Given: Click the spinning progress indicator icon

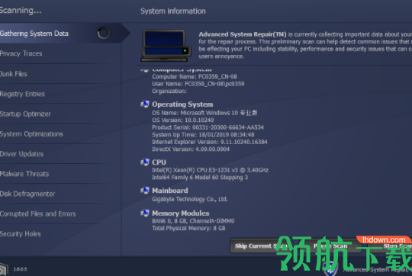Looking at the screenshot, I should pos(103,33).
